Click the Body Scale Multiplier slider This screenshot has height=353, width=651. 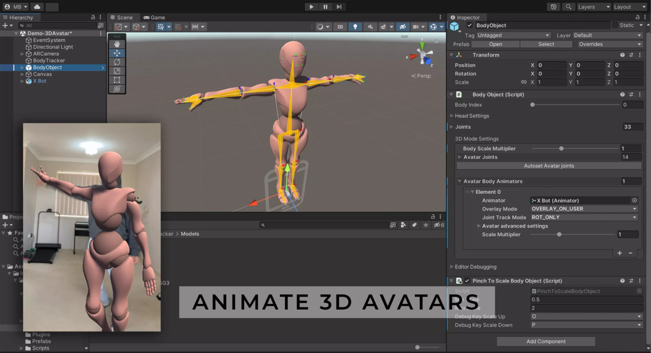pos(560,148)
